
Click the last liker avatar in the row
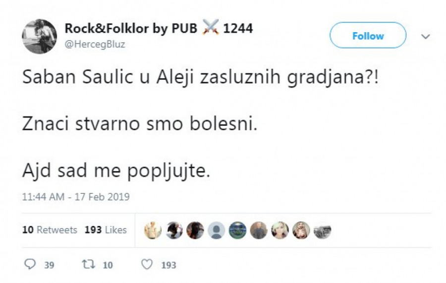pyautogui.click(x=323, y=230)
